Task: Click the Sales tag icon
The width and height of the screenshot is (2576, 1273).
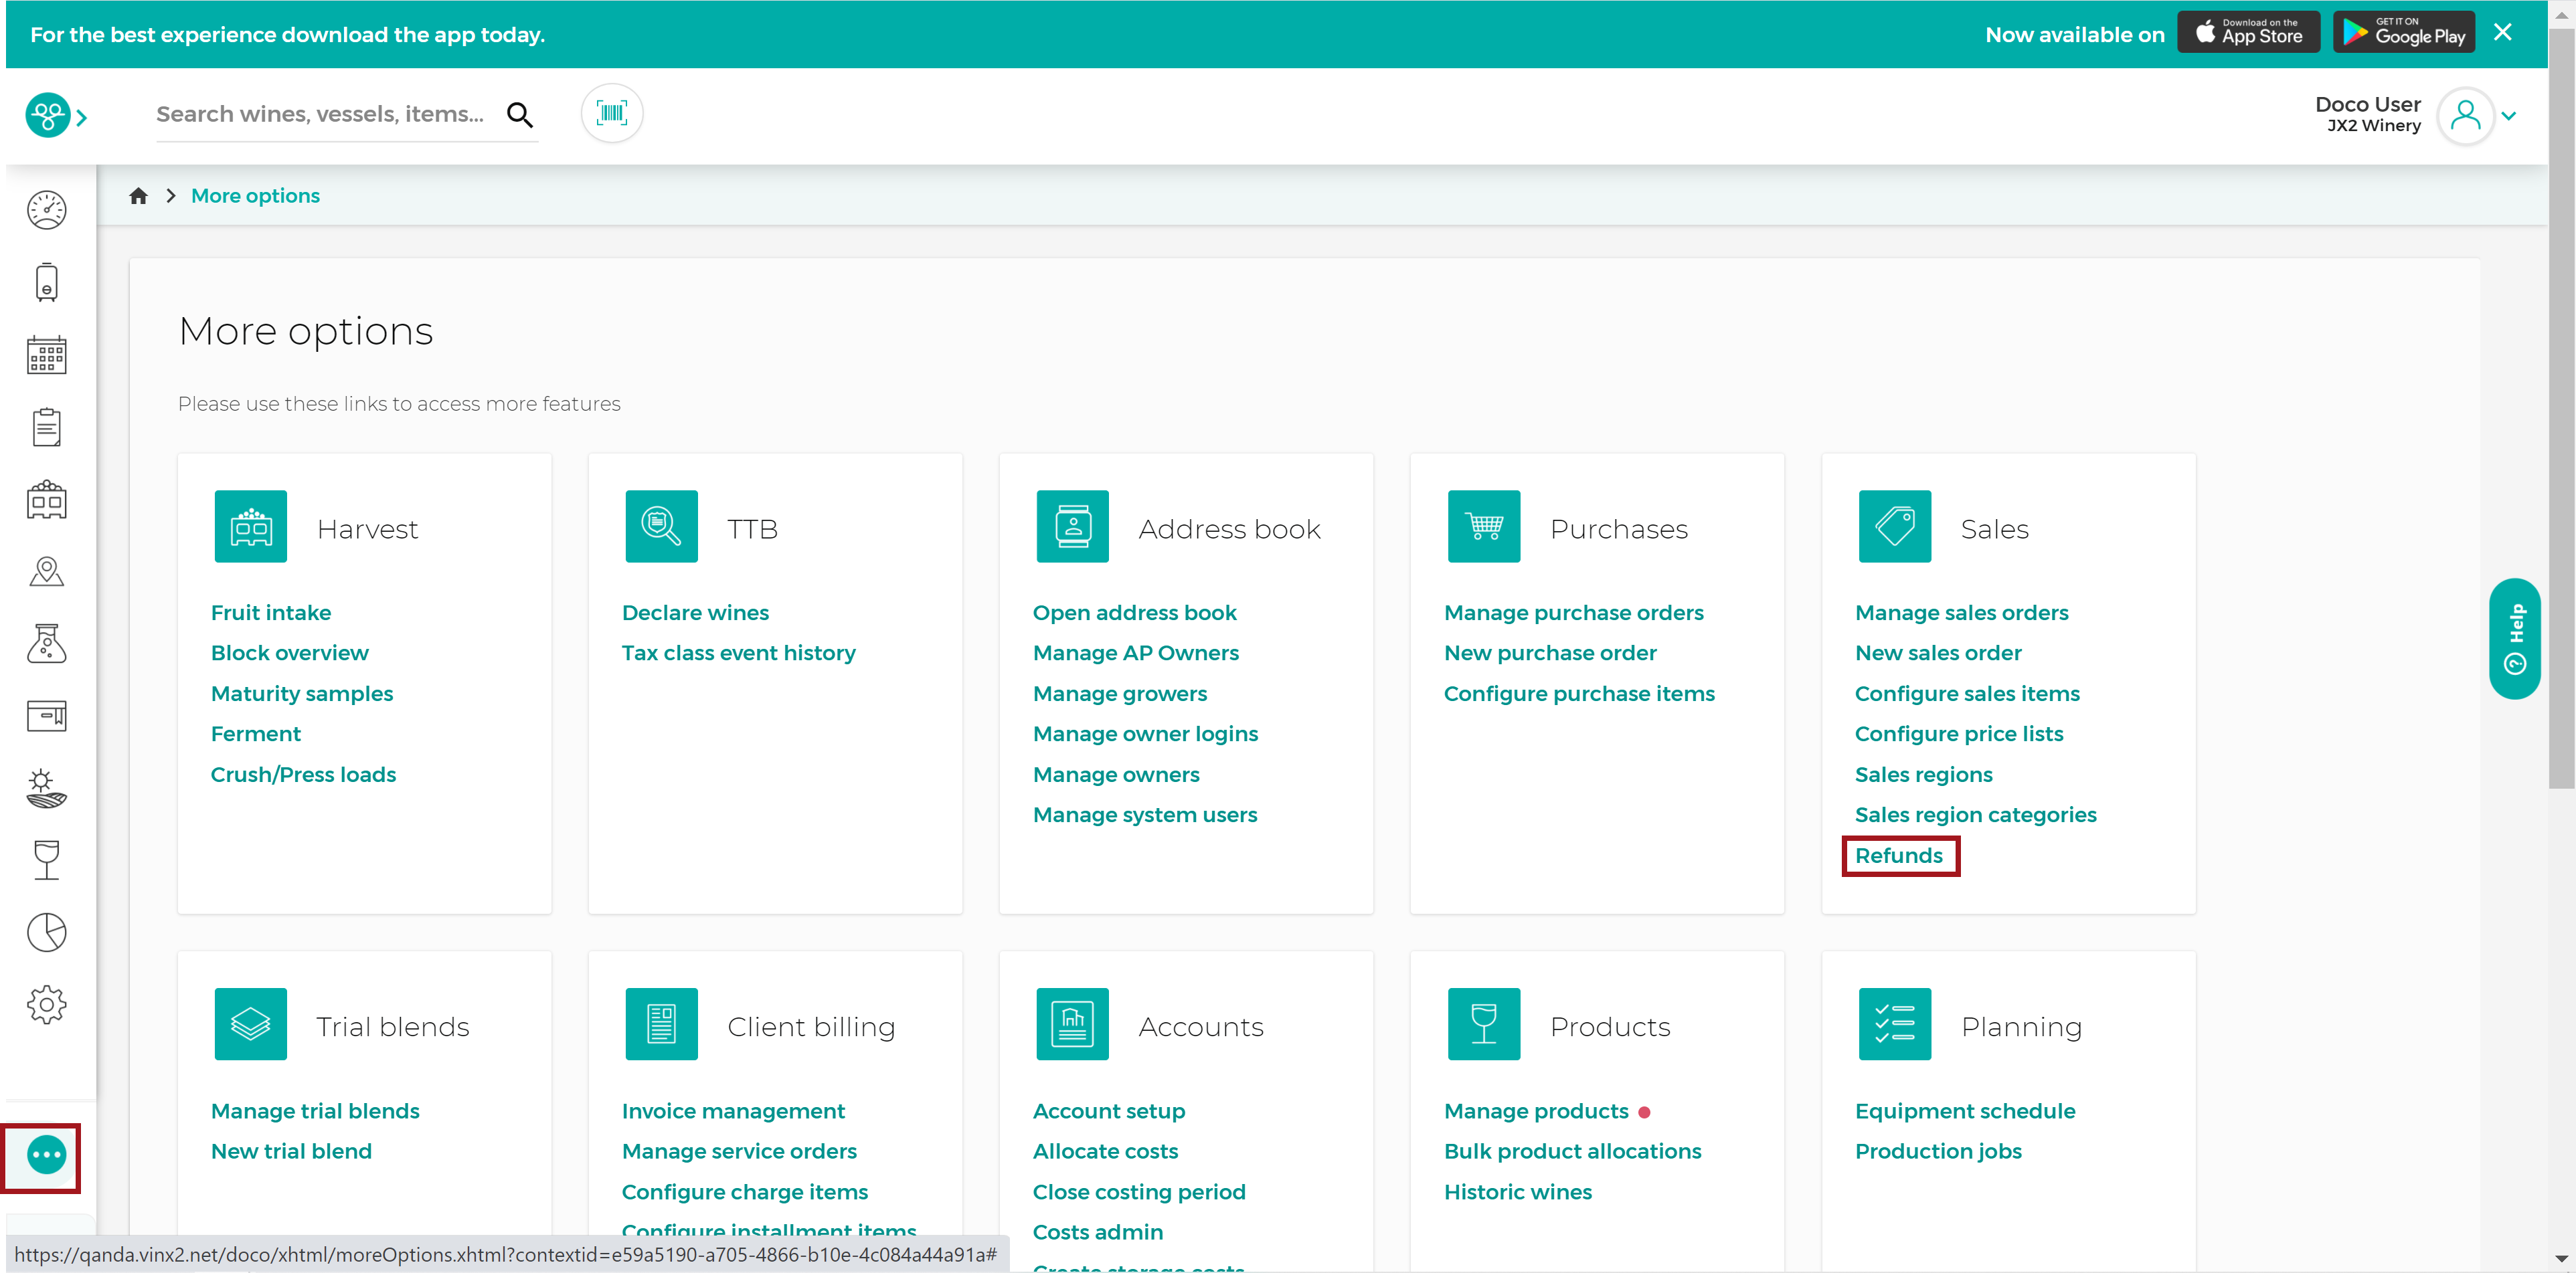Action: [x=1895, y=526]
